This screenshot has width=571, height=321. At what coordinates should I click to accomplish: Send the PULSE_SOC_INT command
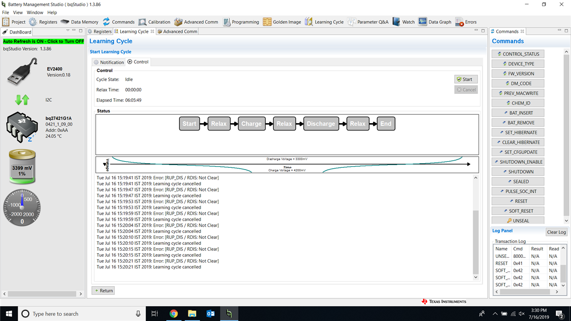pyautogui.click(x=518, y=191)
